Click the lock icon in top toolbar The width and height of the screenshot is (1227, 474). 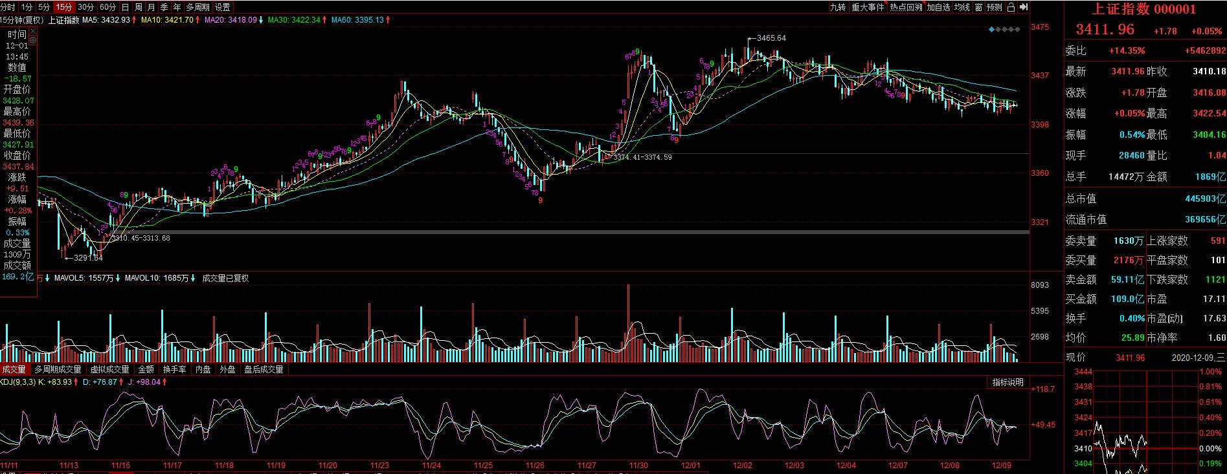tap(1010, 7)
